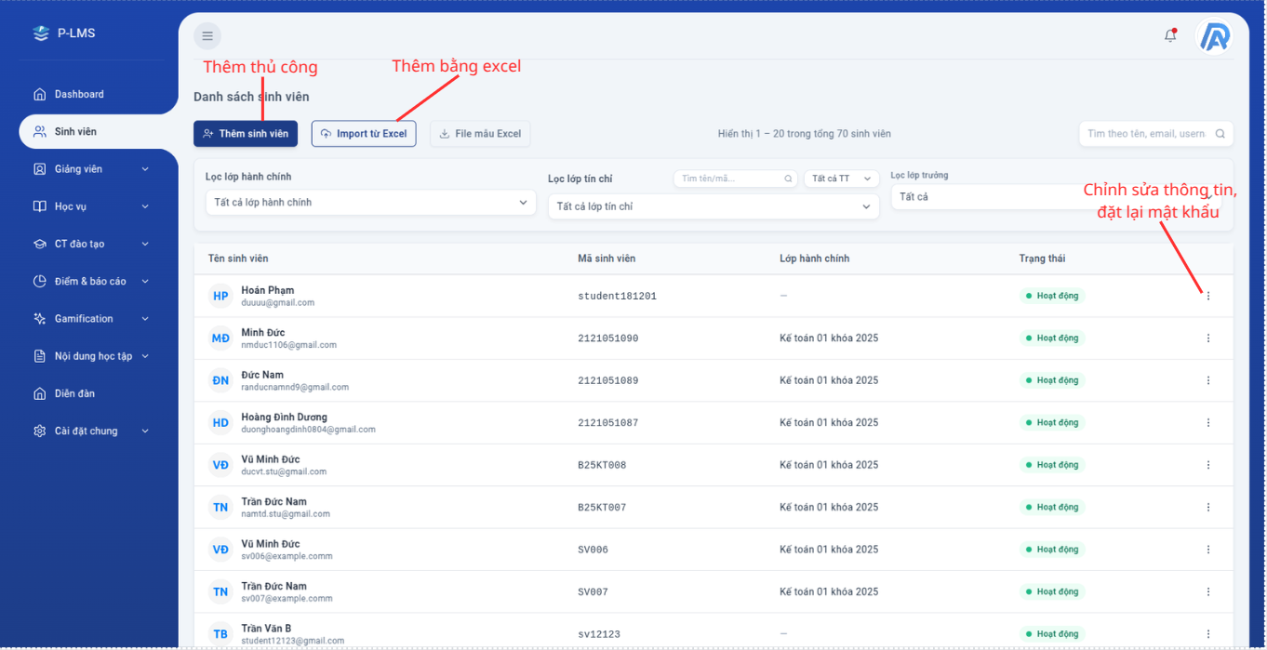1267x650 pixels.
Task: Click student code 2121051089
Action: pos(608,380)
